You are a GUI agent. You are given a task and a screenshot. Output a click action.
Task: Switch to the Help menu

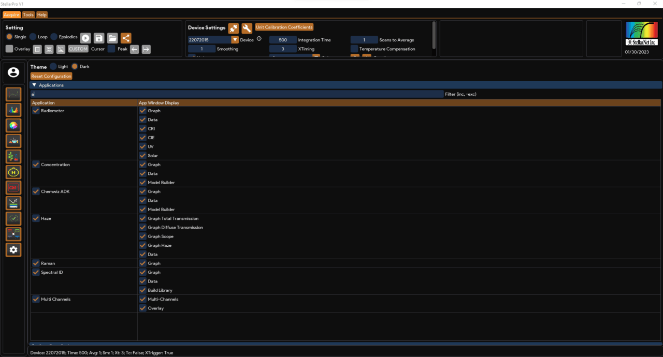(x=41, y=14)
